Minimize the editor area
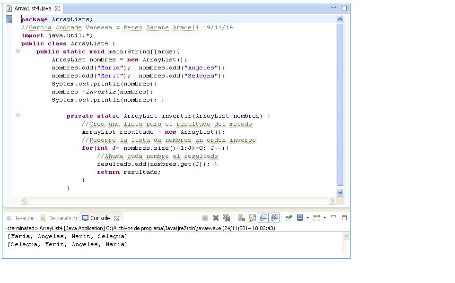The image size is (455, 283). coord(333,7)
